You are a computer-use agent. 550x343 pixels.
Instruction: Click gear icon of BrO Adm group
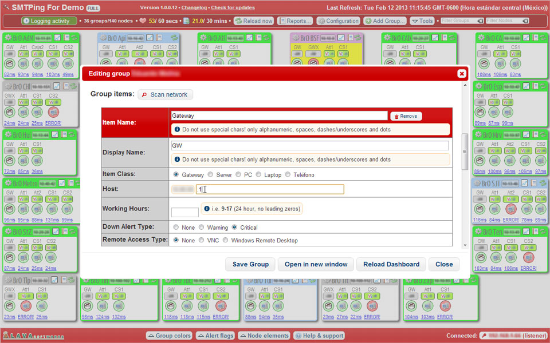point(8,38)
